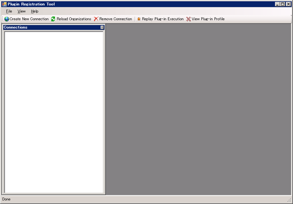Click the status bar resize grip
Image resolution: width=293 pixels, height=204 pixels.
pyautogui.click(x=289, y=200)
